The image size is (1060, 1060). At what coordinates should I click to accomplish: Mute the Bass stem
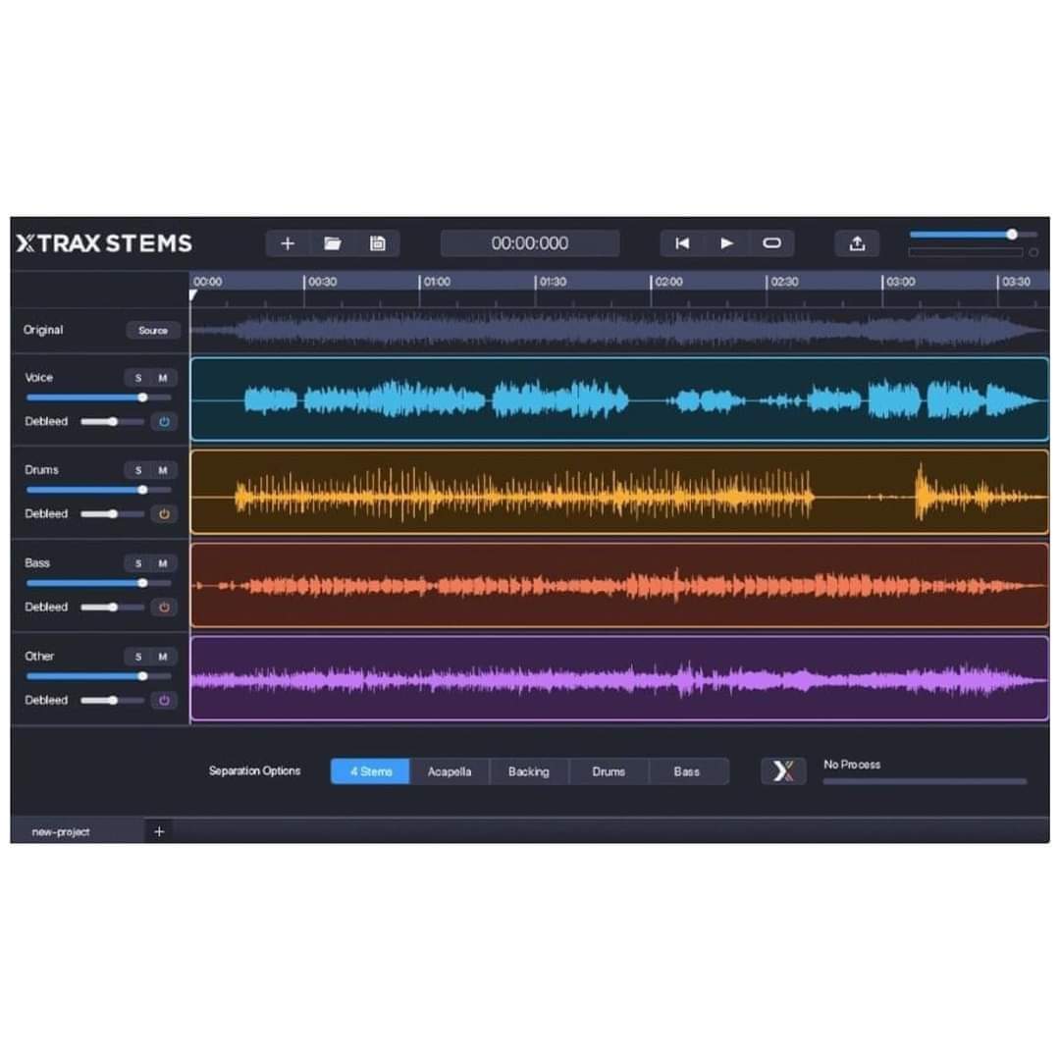162,562
